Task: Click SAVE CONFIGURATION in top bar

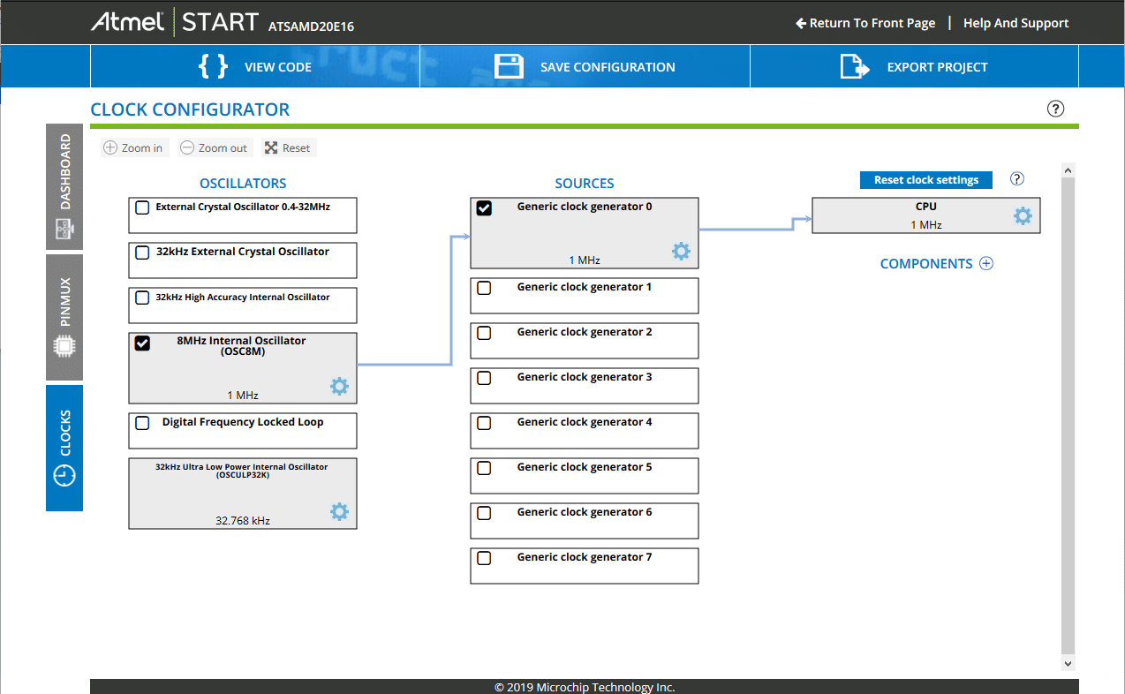Action: [585, 66]
